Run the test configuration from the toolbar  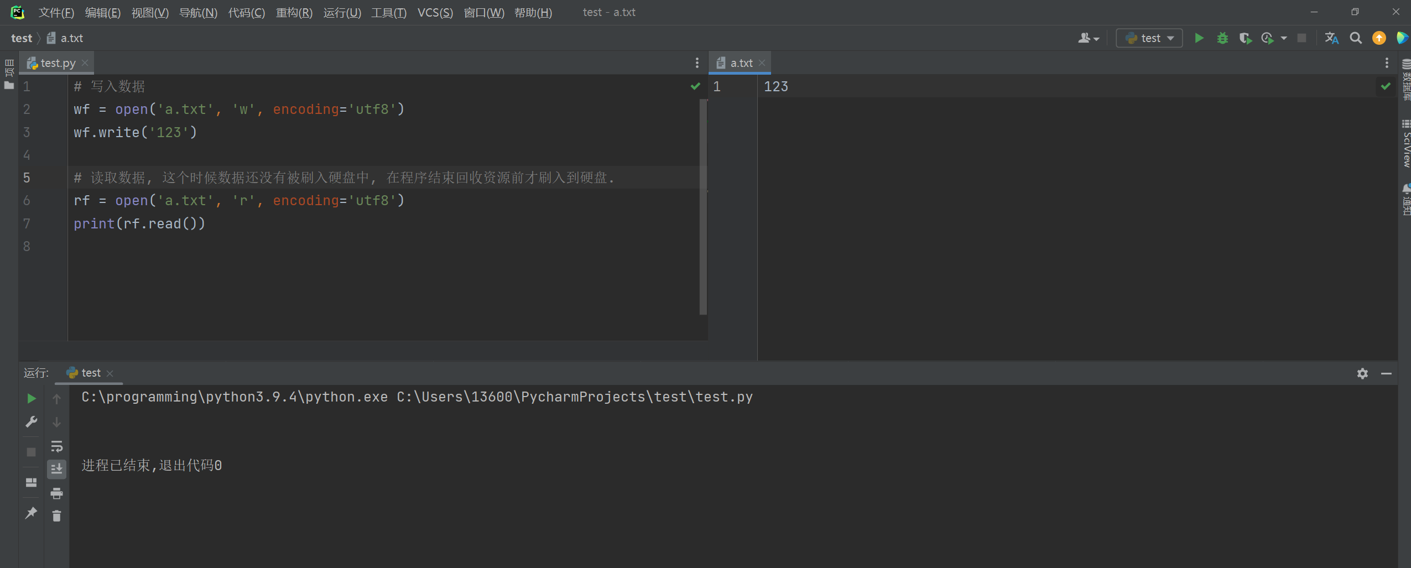[x=1199, y=38]
